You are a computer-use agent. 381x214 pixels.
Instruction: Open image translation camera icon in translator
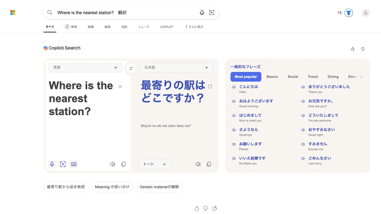(63, 164)
